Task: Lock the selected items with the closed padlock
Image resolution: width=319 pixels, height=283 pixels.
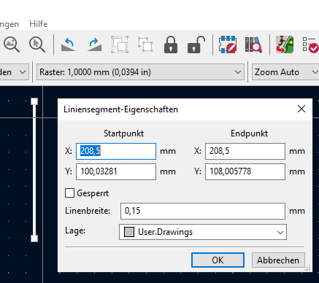Action: [171, 44]
